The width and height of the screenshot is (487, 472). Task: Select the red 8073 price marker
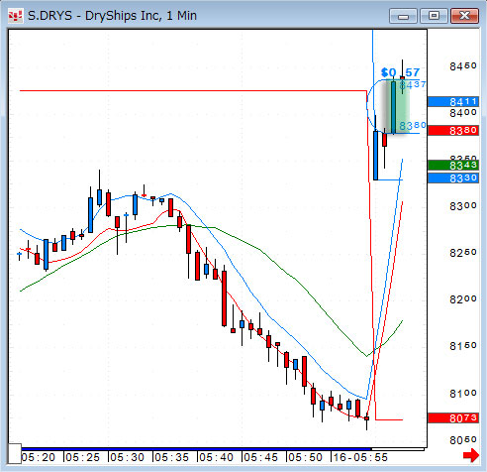coord(453,418)
